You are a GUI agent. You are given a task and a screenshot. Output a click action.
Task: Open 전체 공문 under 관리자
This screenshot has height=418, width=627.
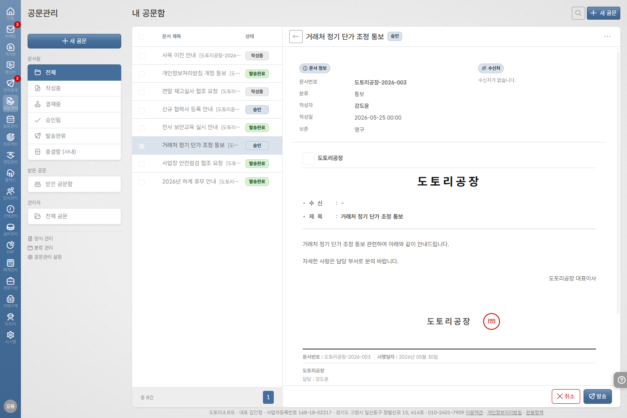coord(74,216)
